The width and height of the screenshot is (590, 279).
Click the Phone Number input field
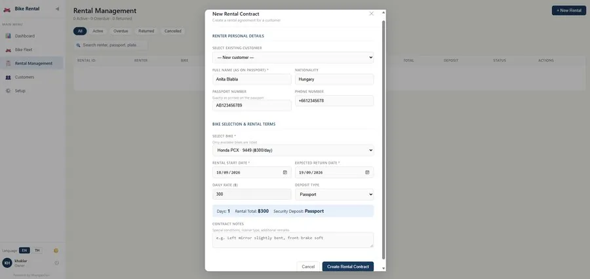click(x=334, y=101)
